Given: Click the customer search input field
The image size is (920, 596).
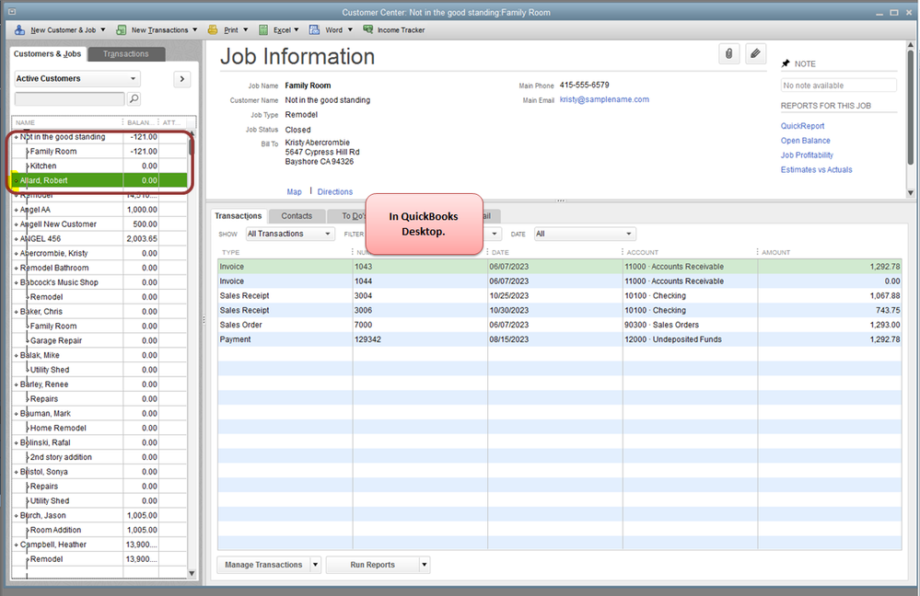Looking at the screenshot, I should (69, 98).
